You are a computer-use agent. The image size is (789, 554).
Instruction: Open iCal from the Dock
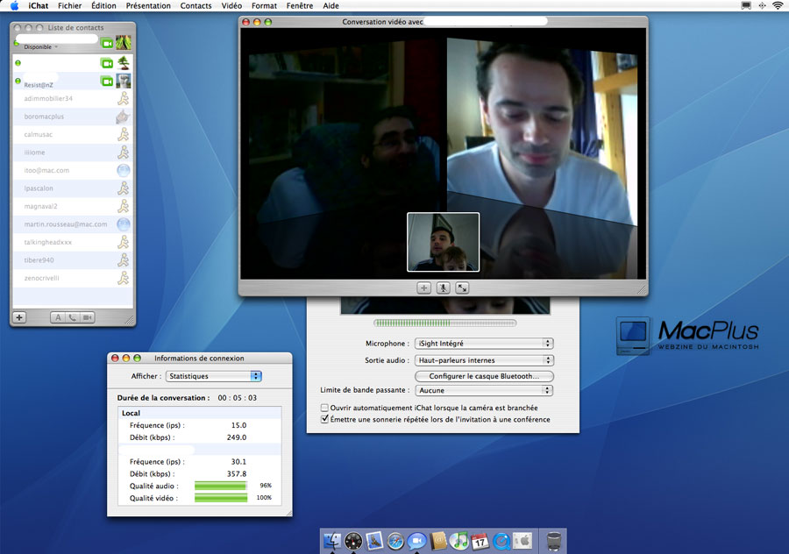pyautogui.click(x=480, y=541)
